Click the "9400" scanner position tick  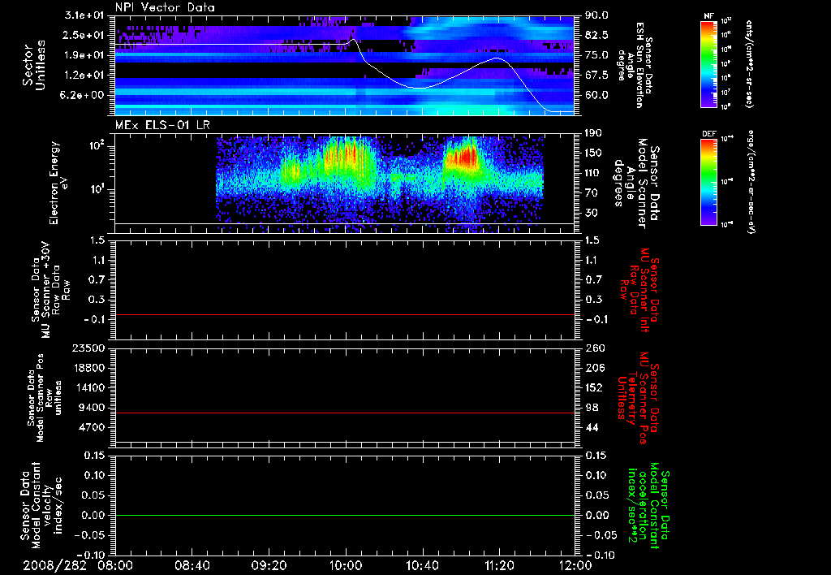[93, 408]
